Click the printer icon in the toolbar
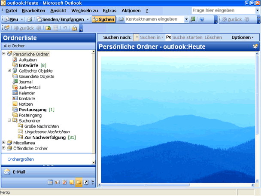The image size is (261, 196). (30, 19)
